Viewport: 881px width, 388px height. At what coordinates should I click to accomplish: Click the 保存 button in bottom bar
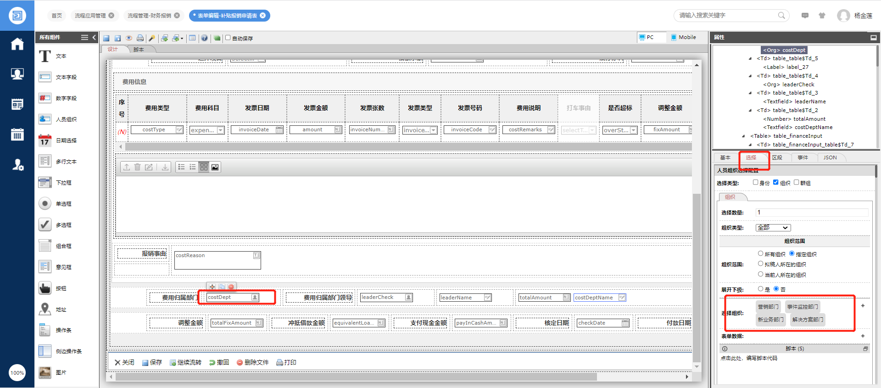click(x=152, y=362)
